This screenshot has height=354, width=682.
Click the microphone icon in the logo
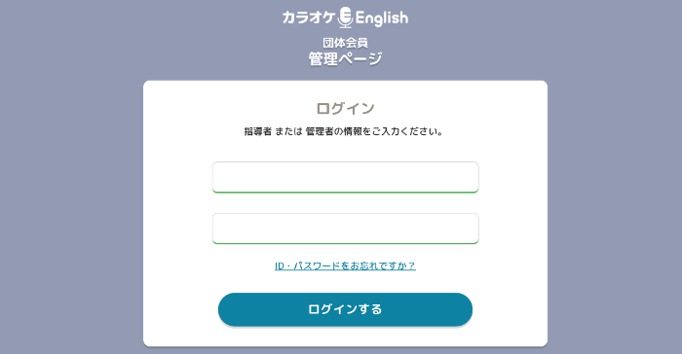(345, 18)
